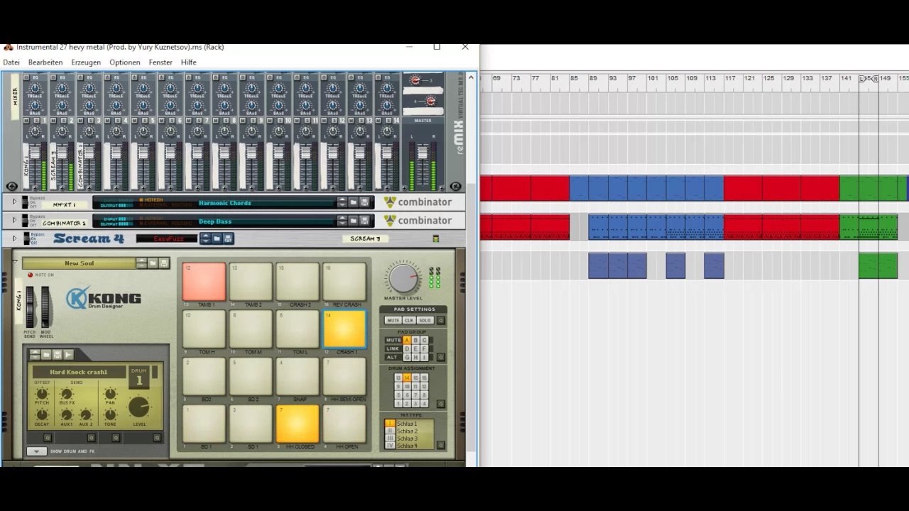
Task: Open the Erzeugen menu
Action: (x=86, y=62)
